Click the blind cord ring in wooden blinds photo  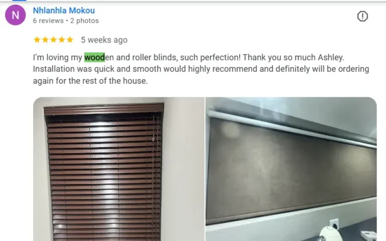(x=153, y=140)
